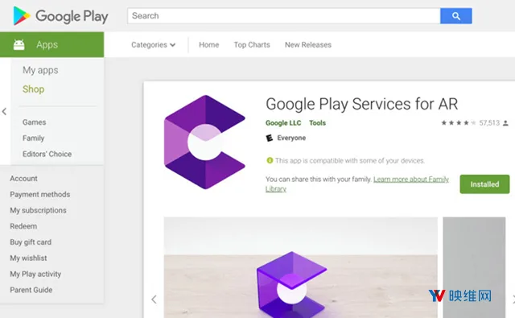Open the gray second screenshot thumbnail

coord(474,267)
